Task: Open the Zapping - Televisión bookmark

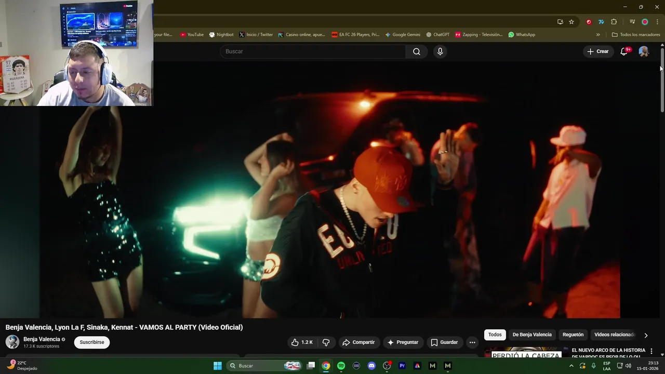Action: click(x=479, y=35)
